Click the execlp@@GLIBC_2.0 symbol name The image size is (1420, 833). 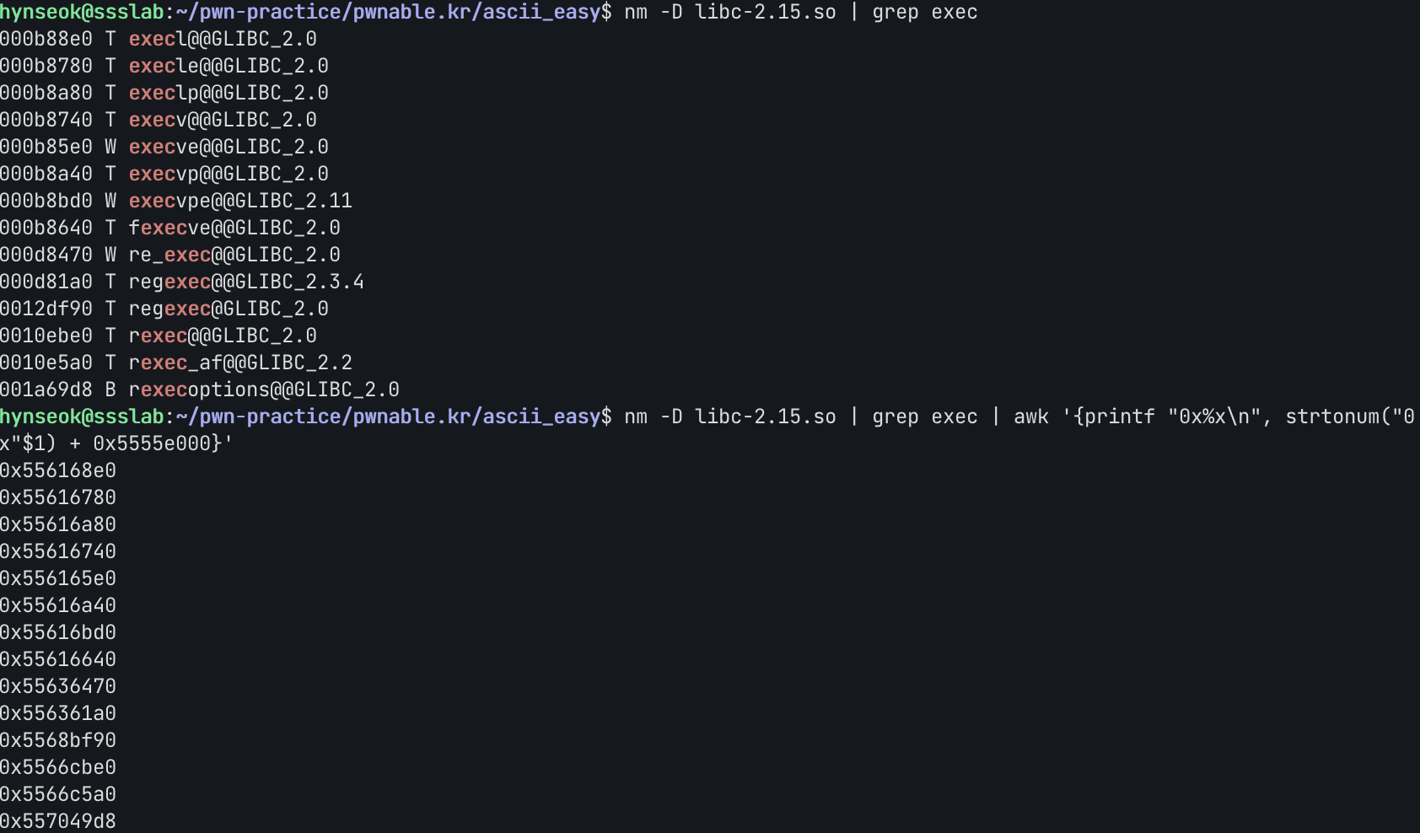(x=229, y=93)
